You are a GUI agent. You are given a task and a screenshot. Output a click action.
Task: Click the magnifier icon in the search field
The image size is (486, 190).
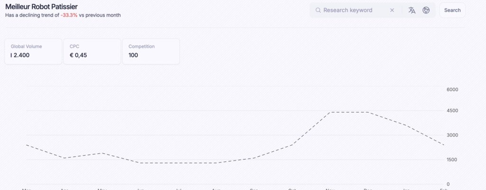(318, 10)
